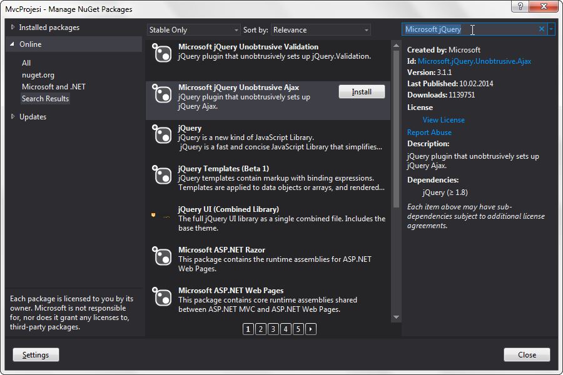
Task: Select nuget.org source in the sidebar
Action: point(38,75)
